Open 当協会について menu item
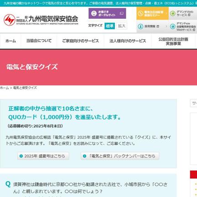The width and height of the screenshot is (197, 197). tap(39, 41)
